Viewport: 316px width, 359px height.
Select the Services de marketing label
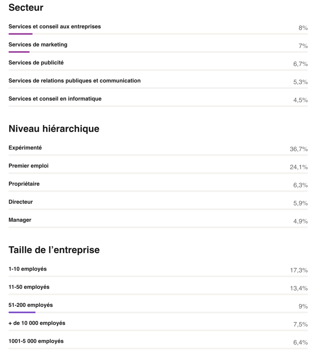(x=38, y=45)
